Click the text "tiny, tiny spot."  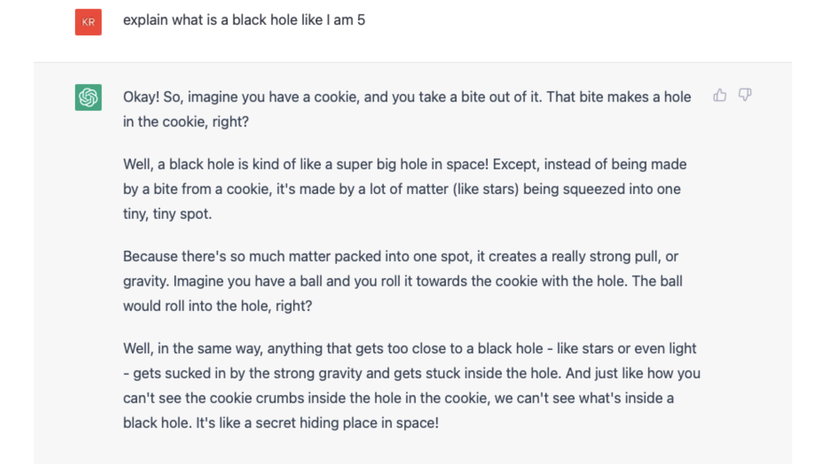click(167, 214)
